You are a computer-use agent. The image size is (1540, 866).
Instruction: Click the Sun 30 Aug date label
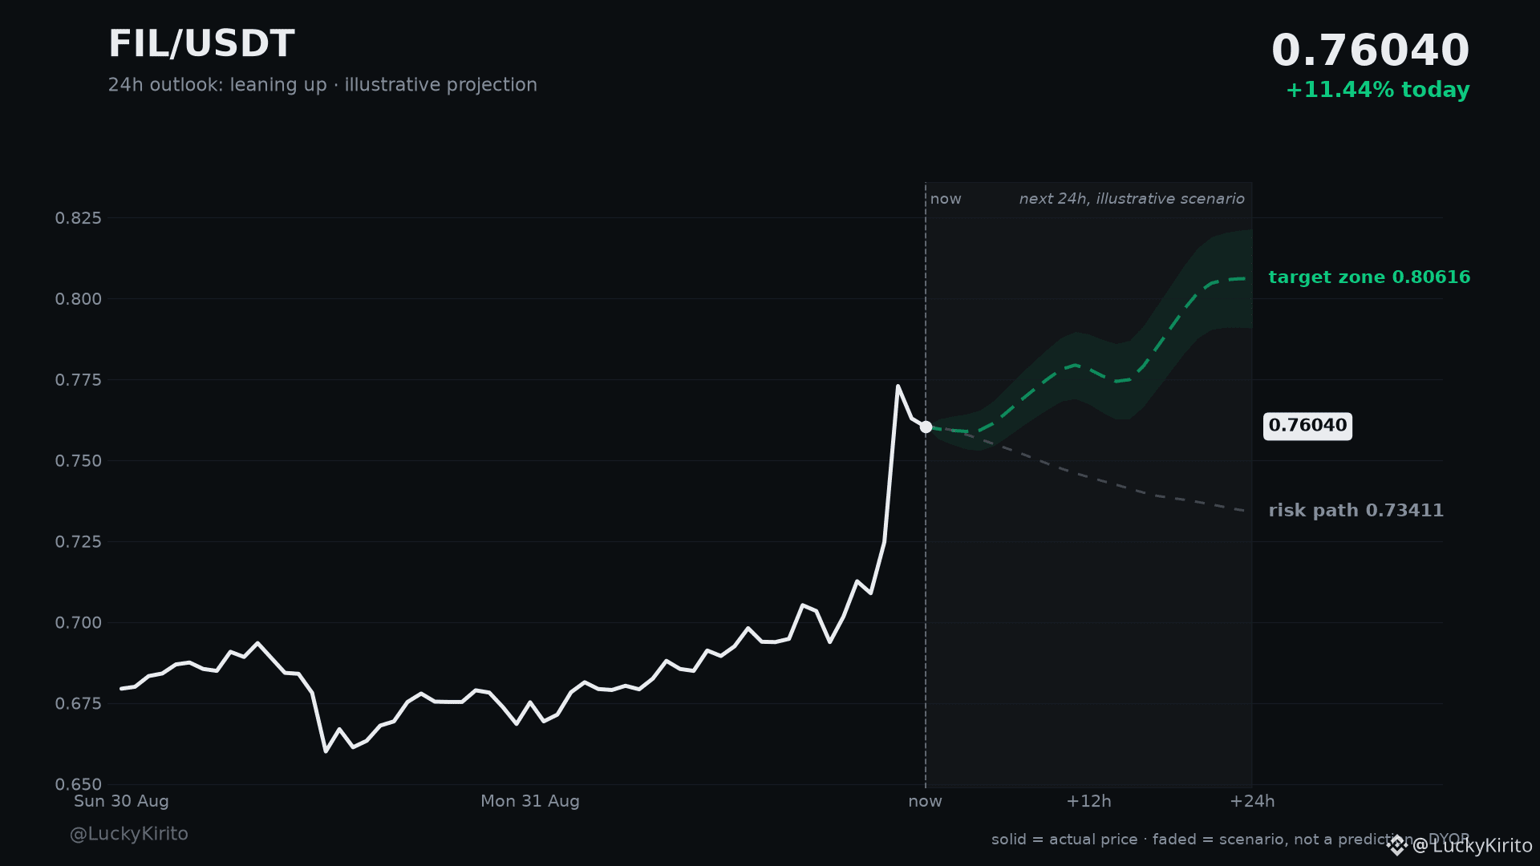pyautogui.click(x=121, y=801)
